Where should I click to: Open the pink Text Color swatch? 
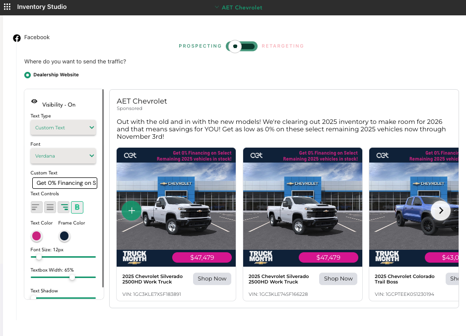tap(36, 236)
